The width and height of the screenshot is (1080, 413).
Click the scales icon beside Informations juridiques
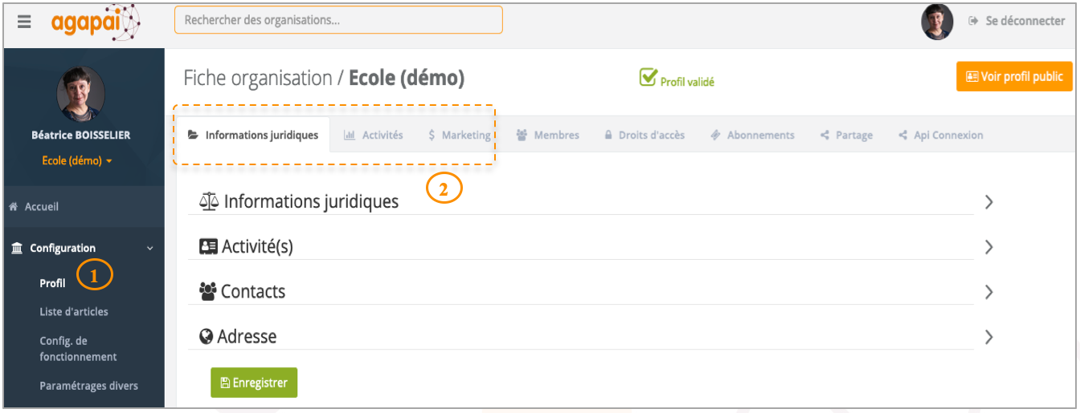click(x=209, y=201)
